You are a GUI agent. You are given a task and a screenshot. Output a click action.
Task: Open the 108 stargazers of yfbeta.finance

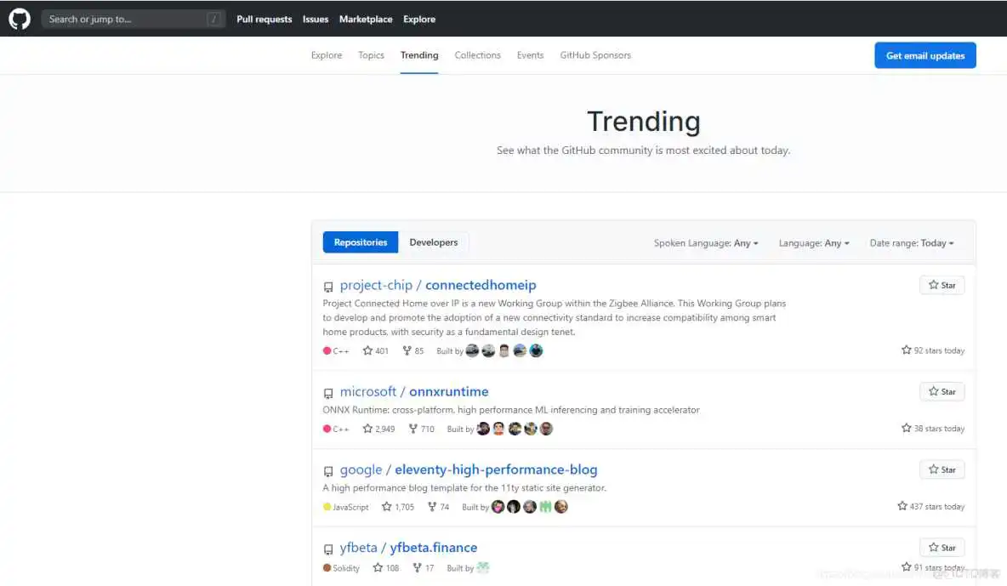click(386, 568)
